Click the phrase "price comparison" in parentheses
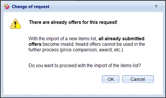Screen dimensions: 166x98 click(x=79, y=50)
